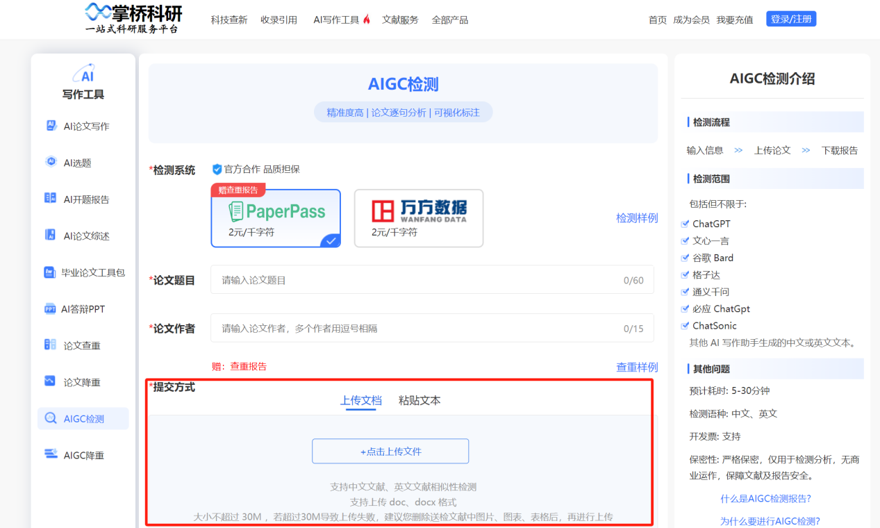Open 收录引用 menu
This screenshot has width=880, height=528.
click(x=279, y=19)
